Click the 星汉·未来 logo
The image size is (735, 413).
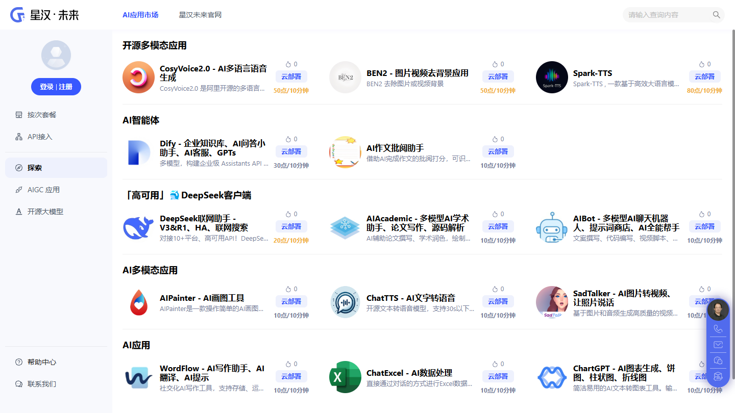point(45,15)
